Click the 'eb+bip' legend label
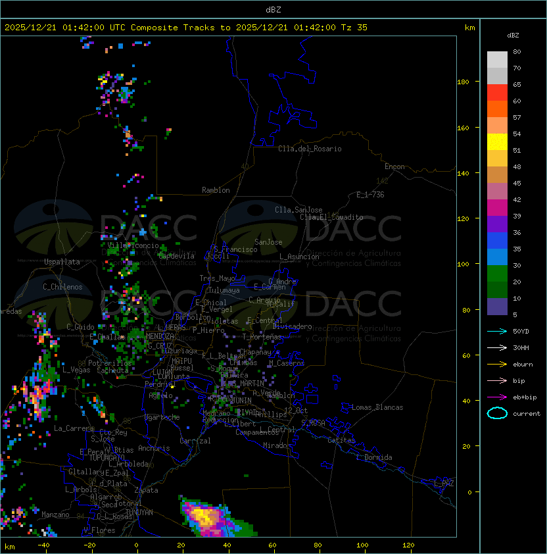Screen dimensions: 547x554 [x=525, y=397]
